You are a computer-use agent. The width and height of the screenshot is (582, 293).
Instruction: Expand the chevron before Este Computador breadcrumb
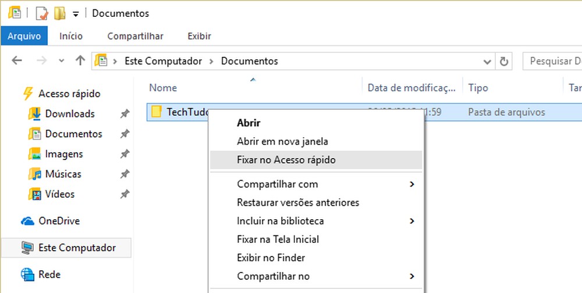[115, 61]
